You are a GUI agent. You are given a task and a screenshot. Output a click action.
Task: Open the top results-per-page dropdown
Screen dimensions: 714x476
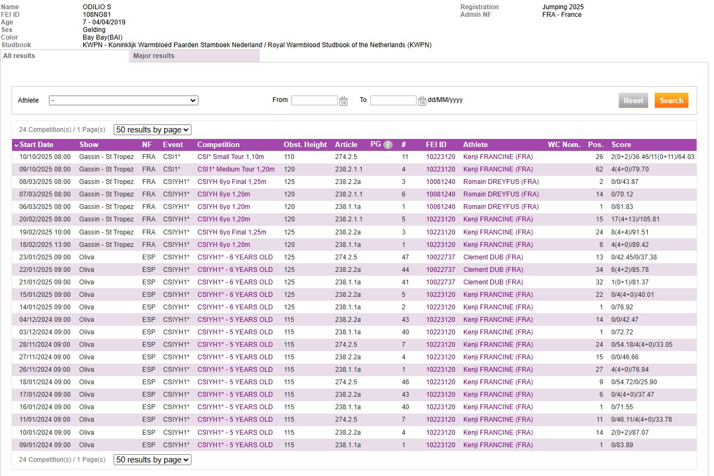coord(152,130)
